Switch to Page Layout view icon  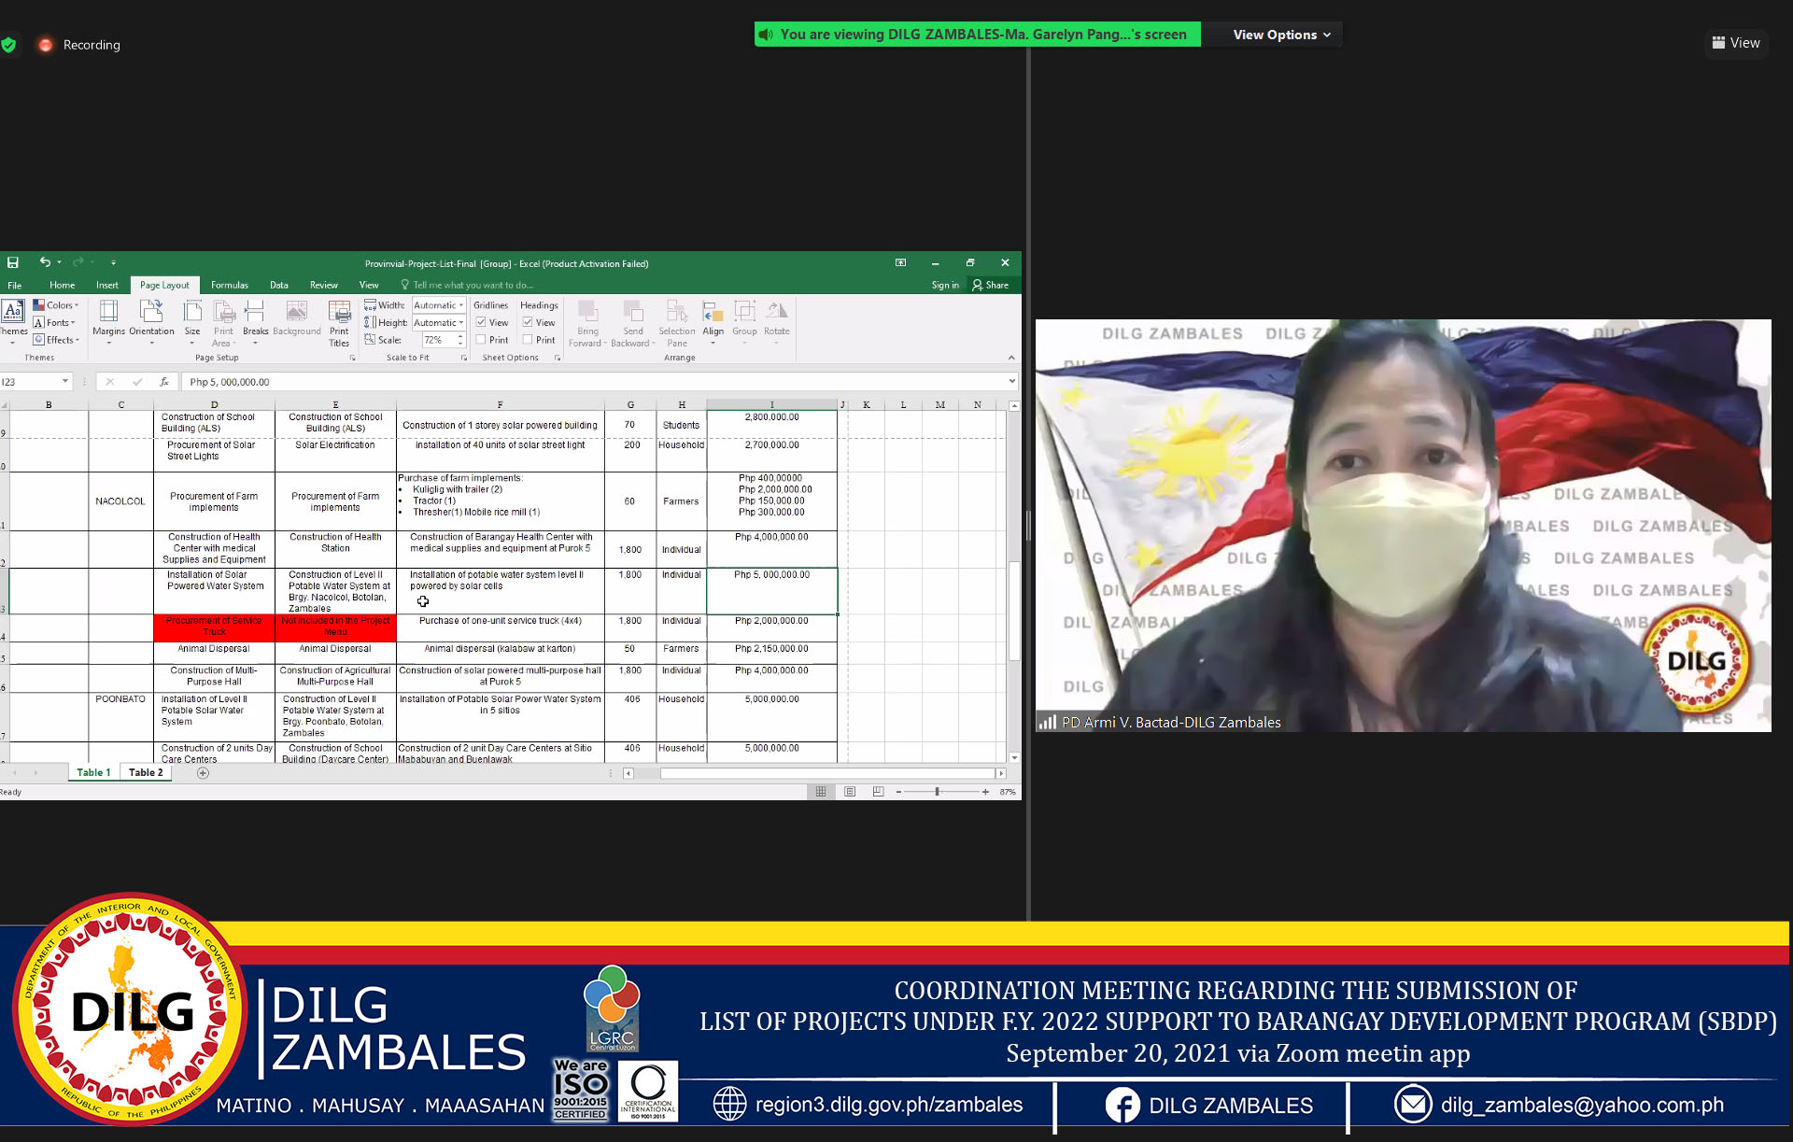[x=850, y=792]
